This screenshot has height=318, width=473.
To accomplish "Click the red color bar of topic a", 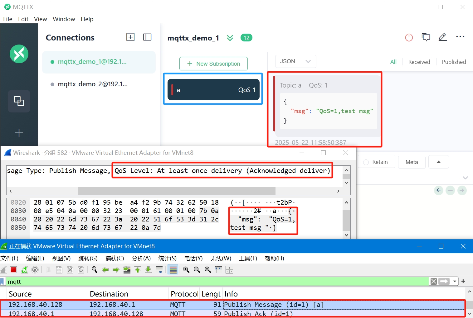I will point(172,90).
